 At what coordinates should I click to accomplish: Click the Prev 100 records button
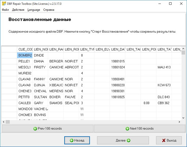click(x=47, y=129)
